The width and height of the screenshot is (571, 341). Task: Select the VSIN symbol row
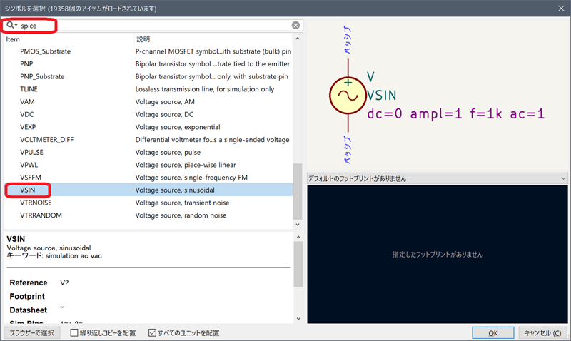[148, 190]
